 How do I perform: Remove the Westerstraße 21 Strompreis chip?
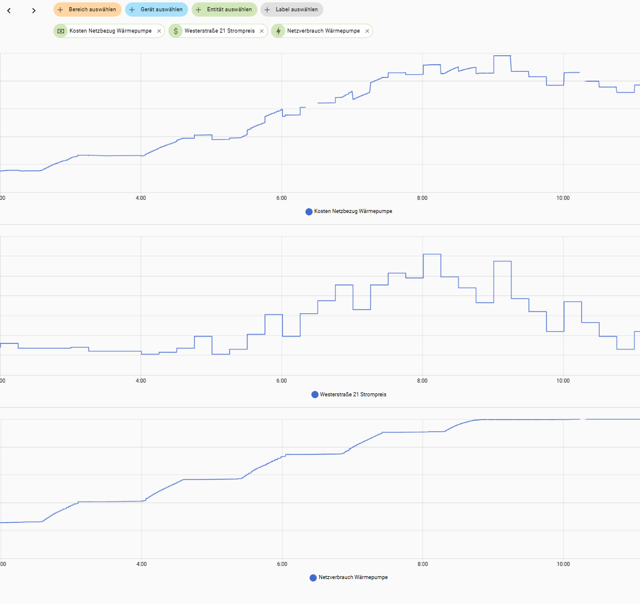tap(262, 31)
